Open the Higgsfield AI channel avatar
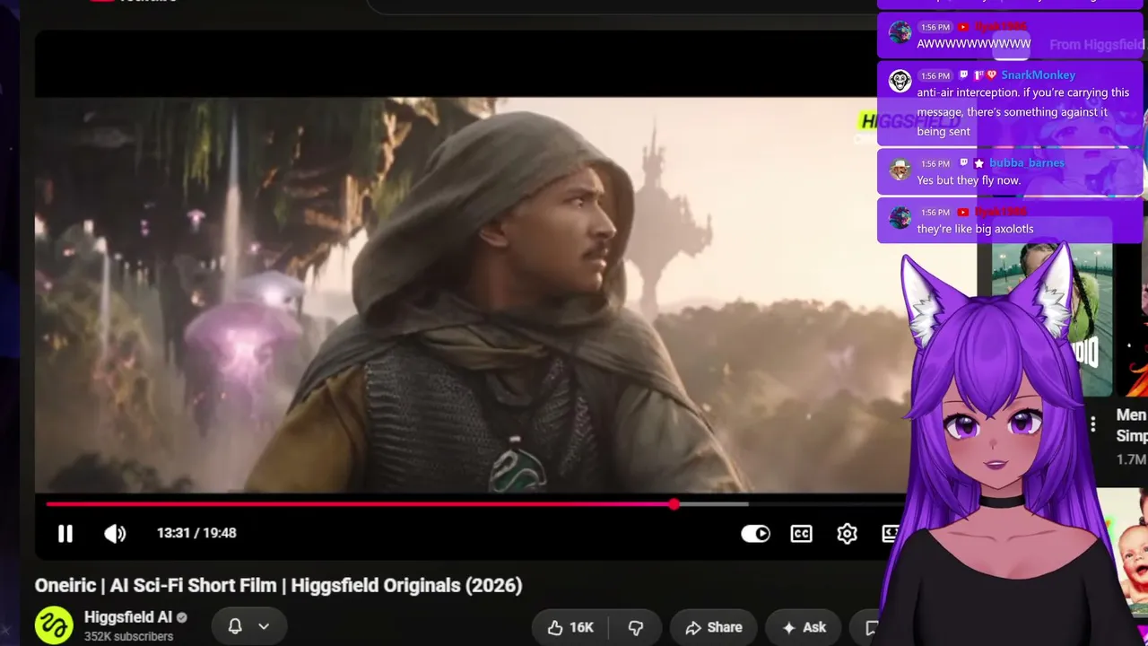The width and height of the screenshot is (1148, 646). click(54, 625)
